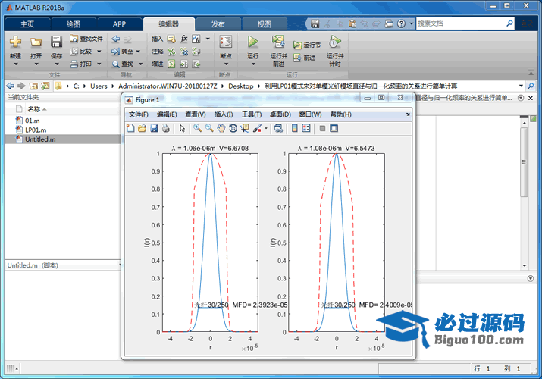
Task: Click the 转至 go-to button
Action: click(122, 52)
